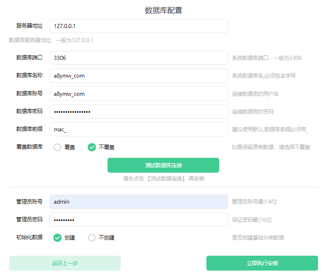Click hint 系统数据库端口，一般为3306

point(267,58)
